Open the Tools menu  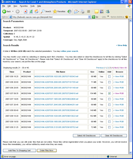(33, 6)
